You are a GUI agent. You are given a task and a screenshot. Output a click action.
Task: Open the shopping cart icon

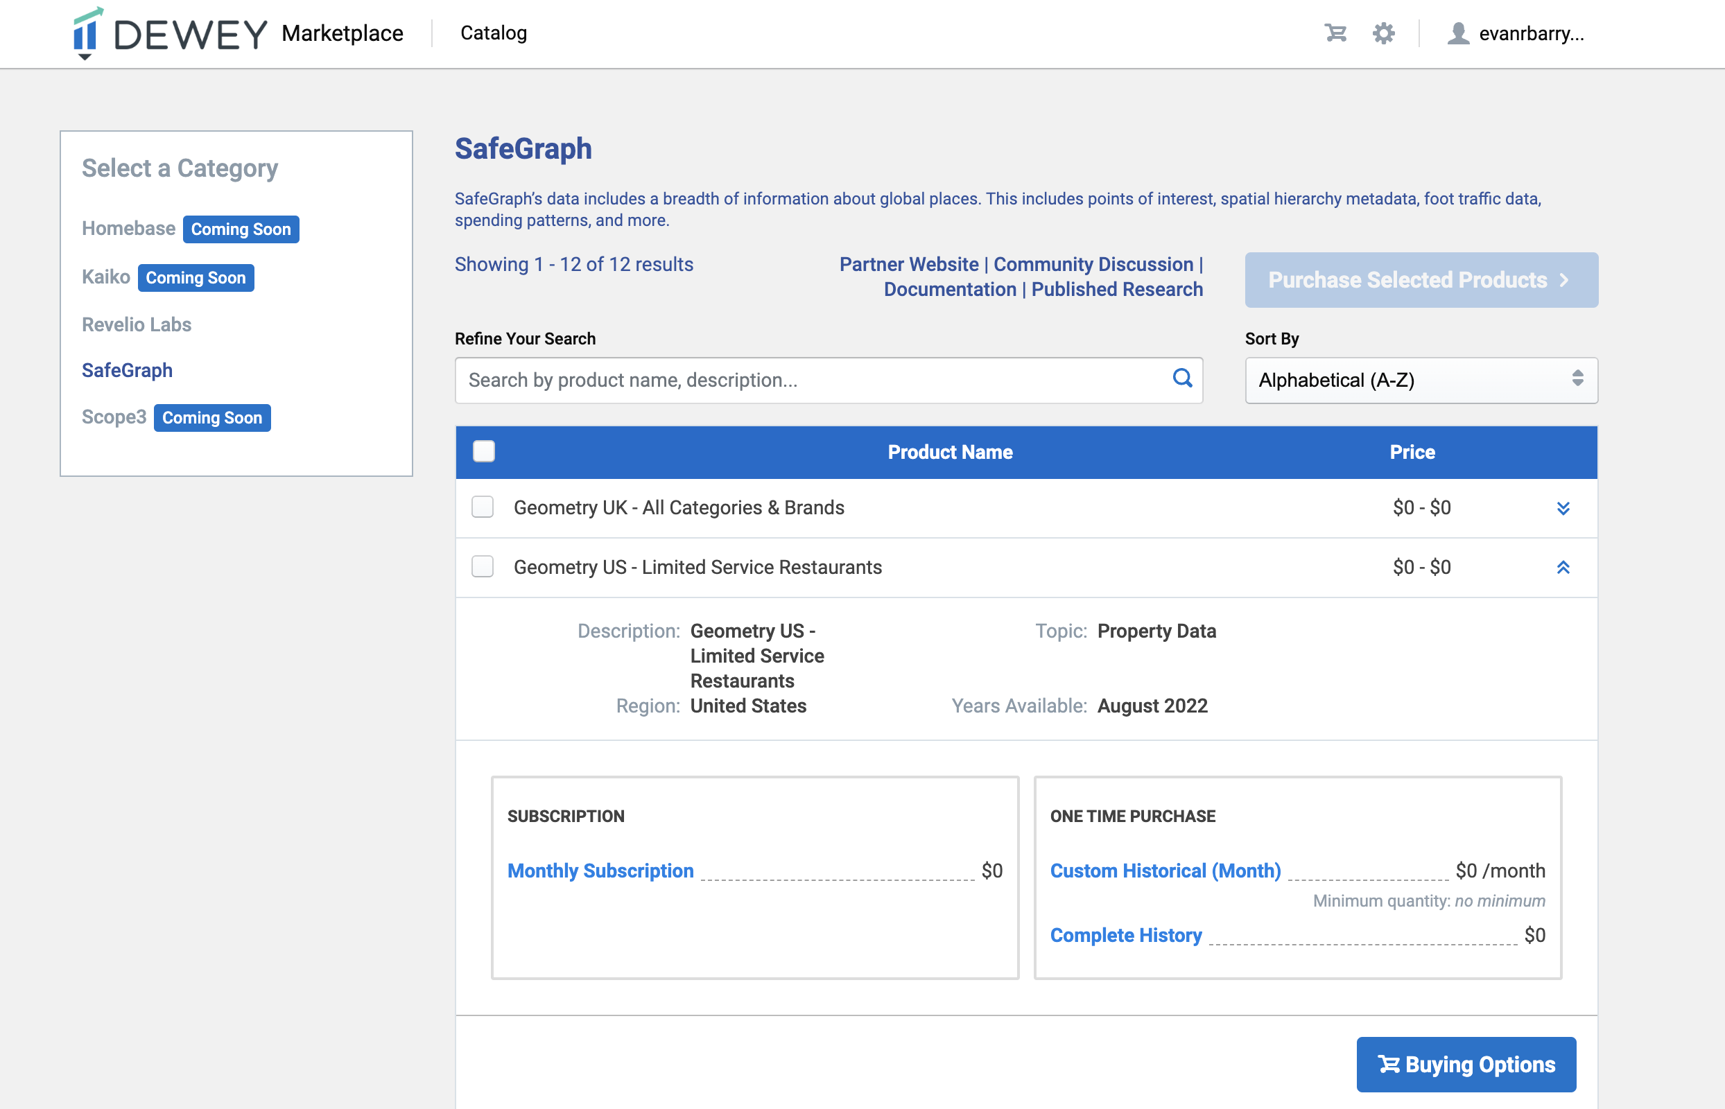click(x=1335, y=33)
